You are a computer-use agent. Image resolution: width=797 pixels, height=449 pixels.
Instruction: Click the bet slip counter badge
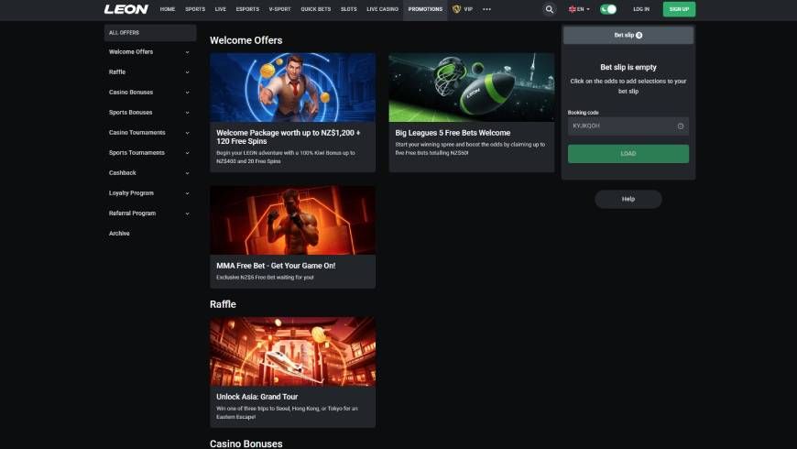(x=639, y=35)
